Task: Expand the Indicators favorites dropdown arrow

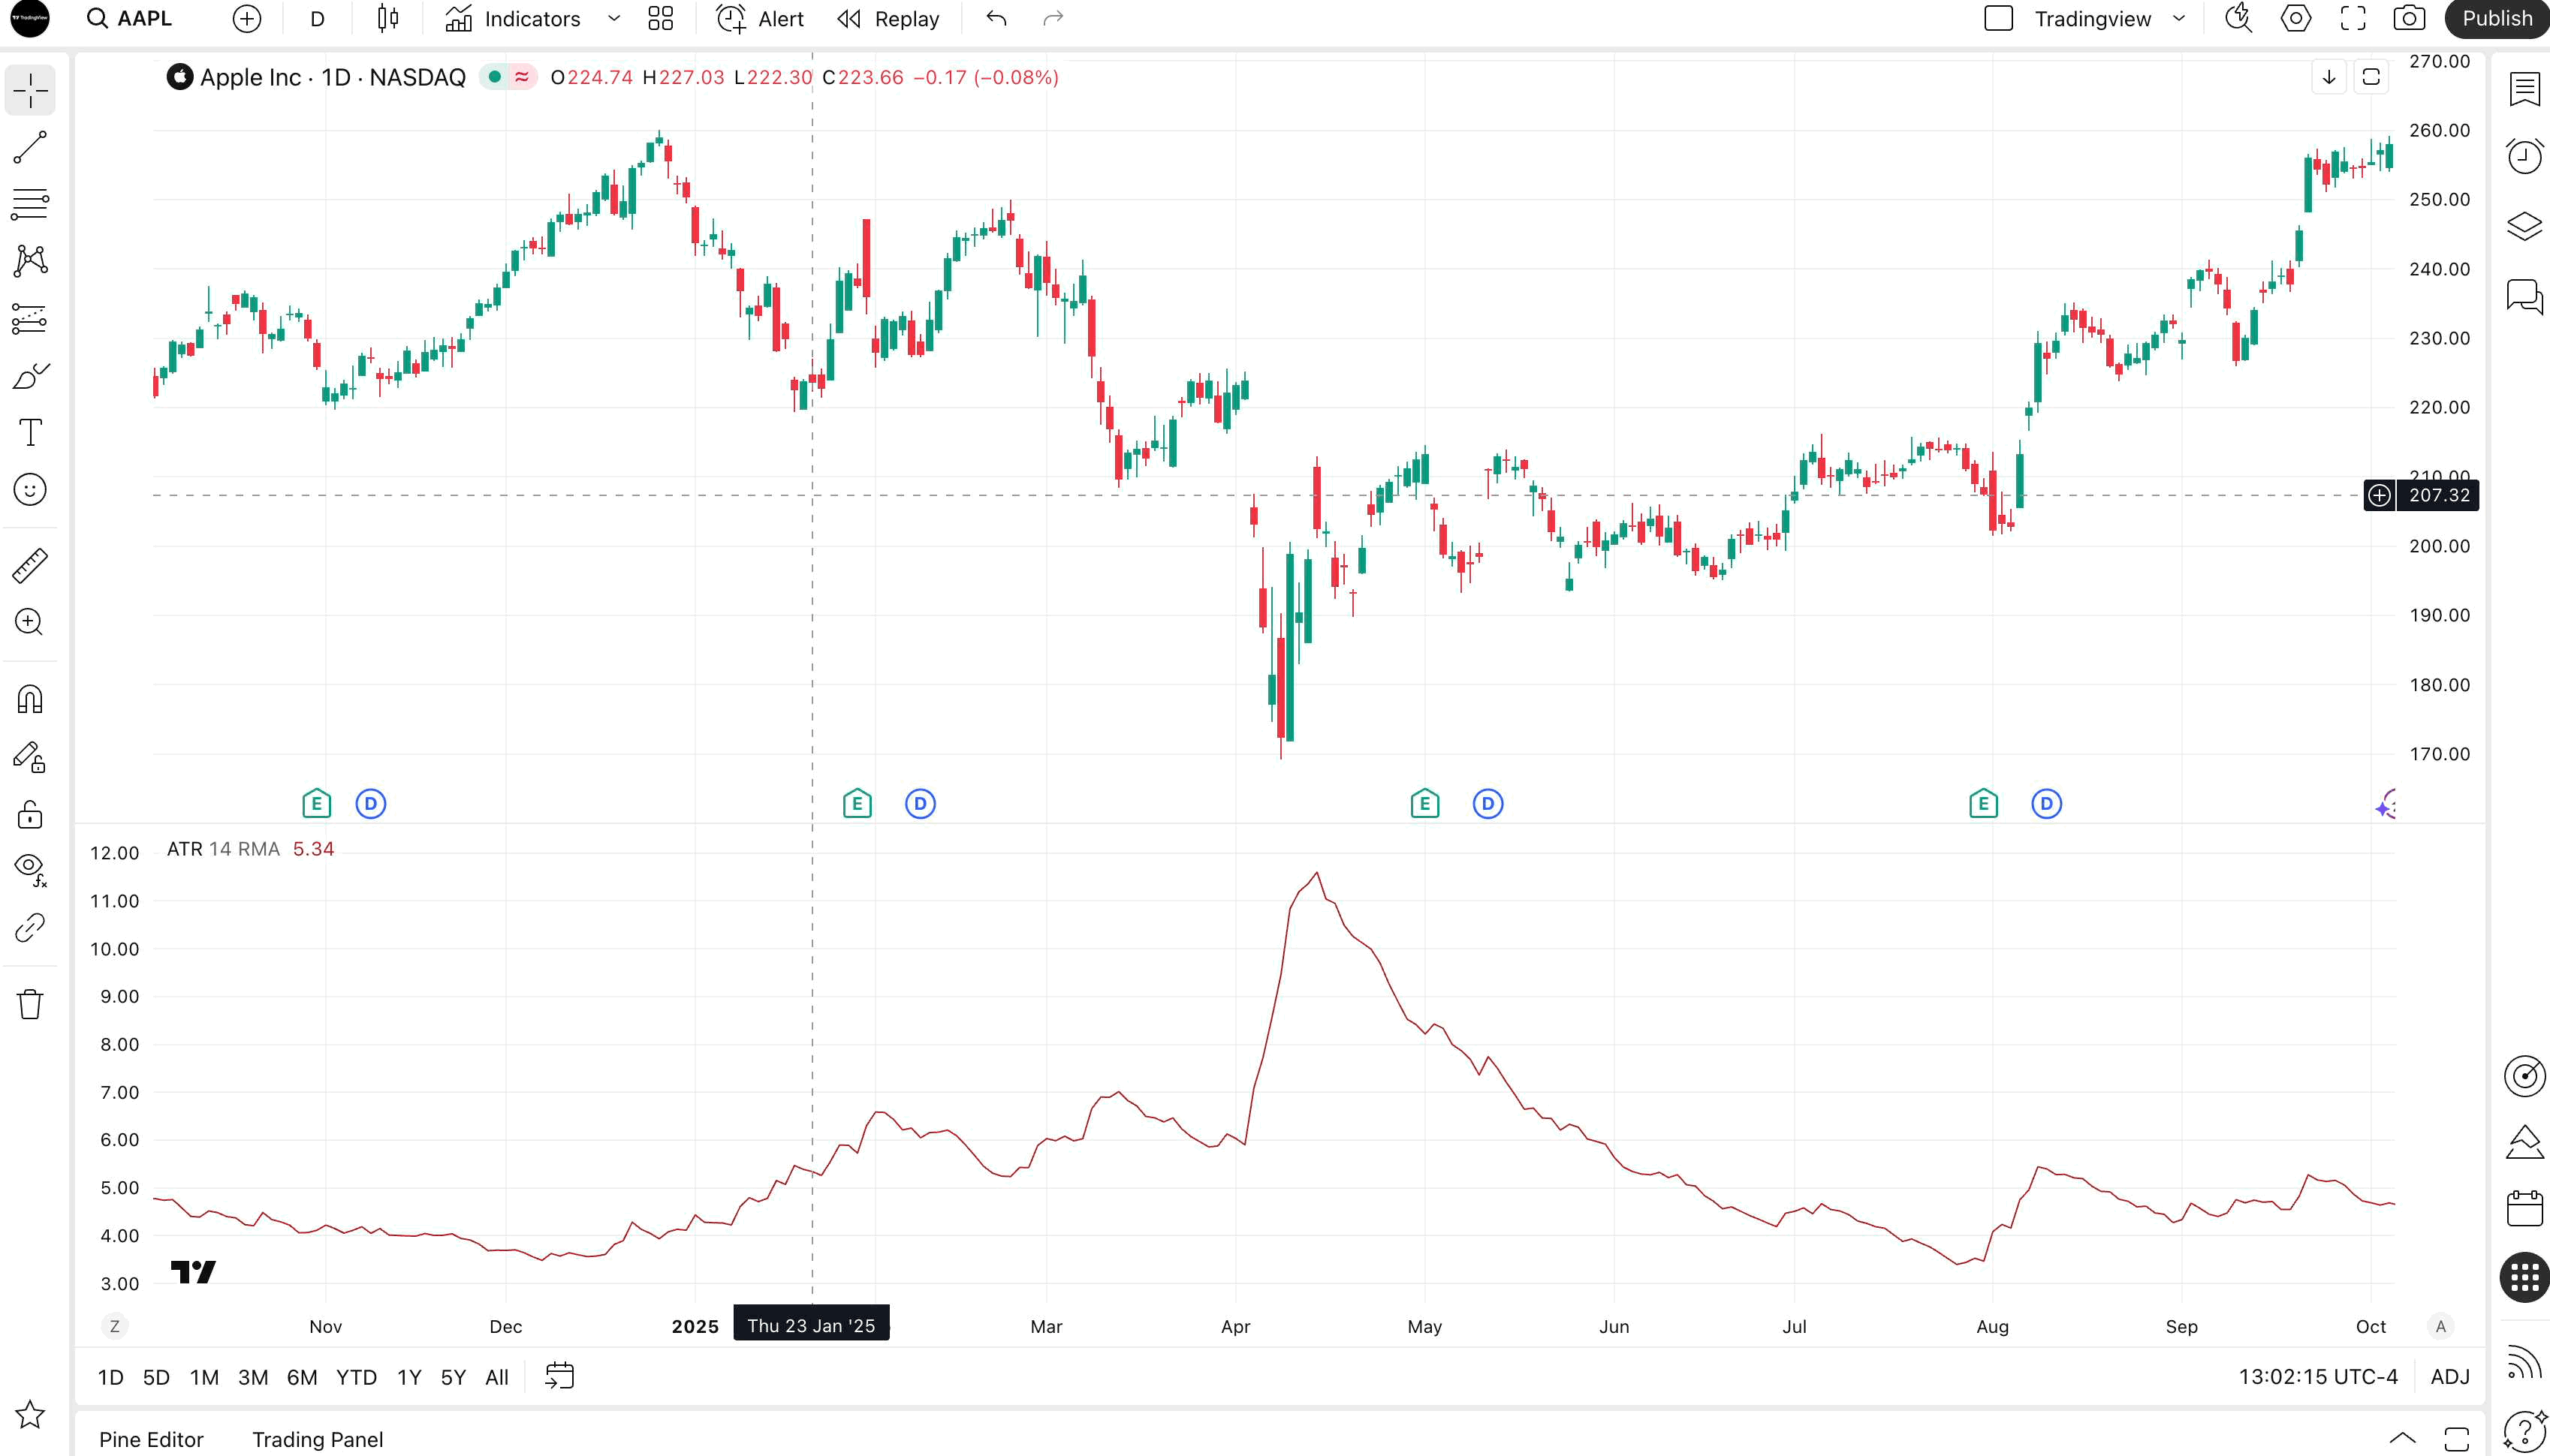Action: tap(613, 18)
